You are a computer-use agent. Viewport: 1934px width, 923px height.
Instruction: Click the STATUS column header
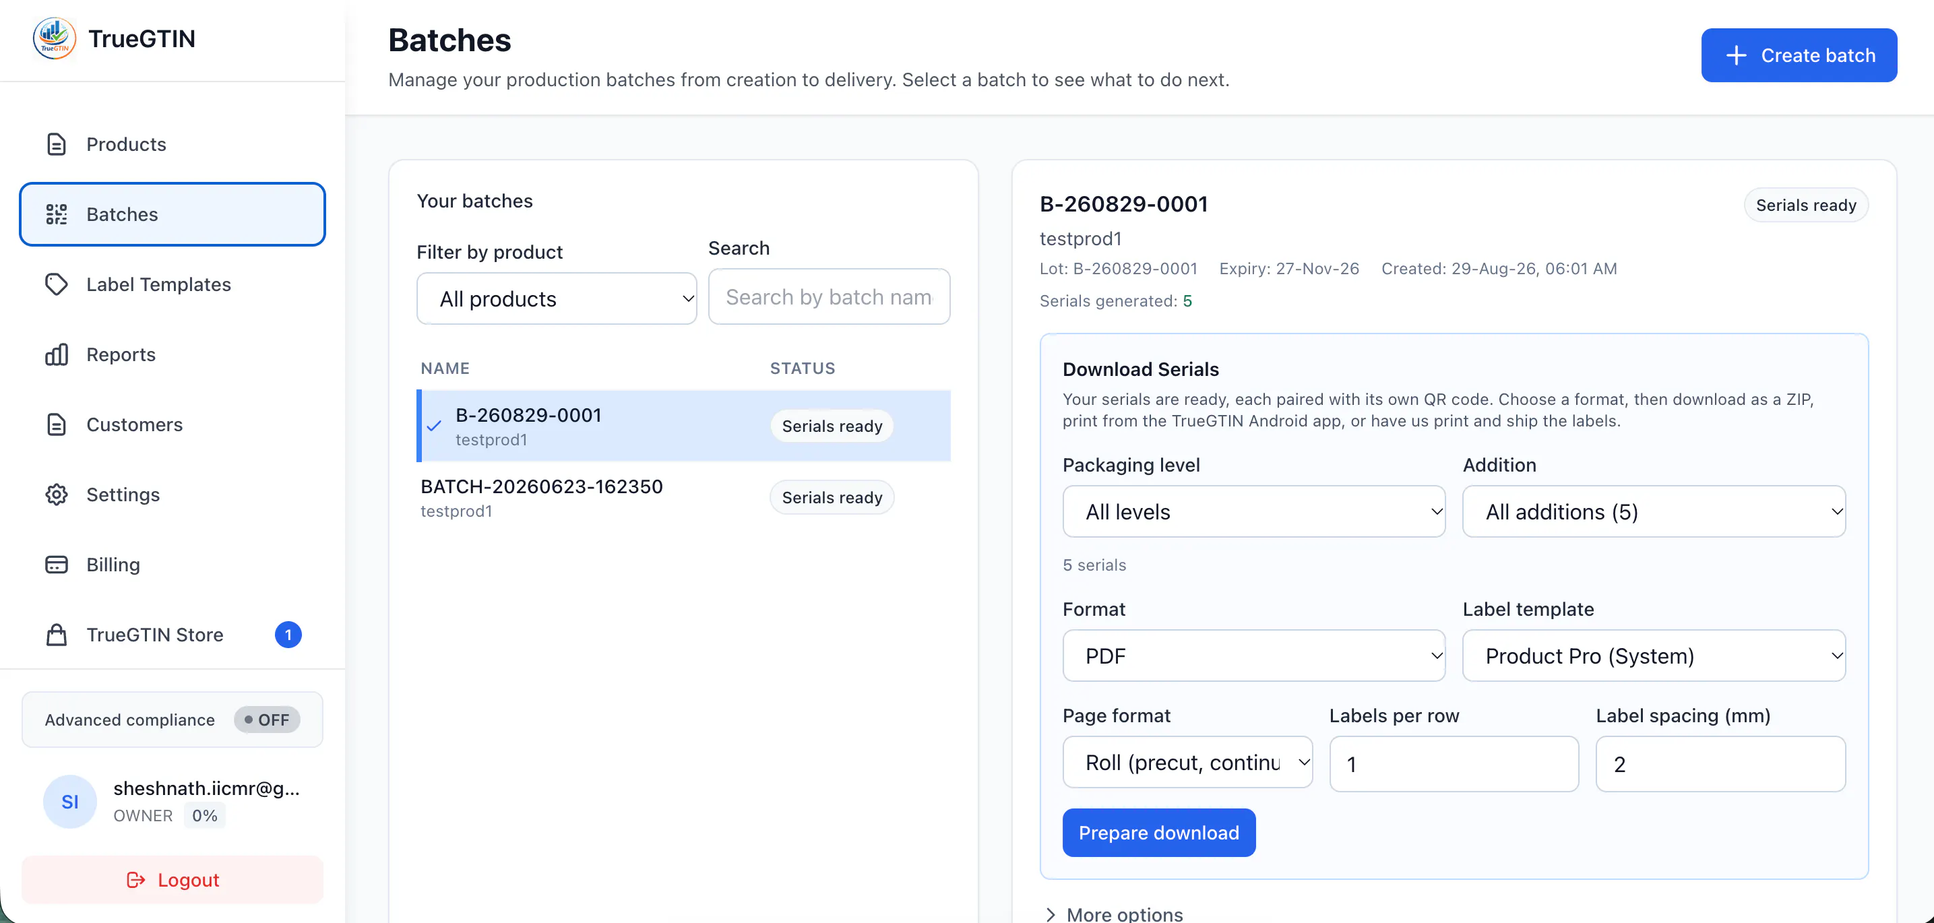pyautogui.click(x=803, y=369)
